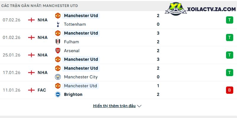Screen dimensions: 237x118
Task: Click the Arsenal club crest
Action: [58, 50]
